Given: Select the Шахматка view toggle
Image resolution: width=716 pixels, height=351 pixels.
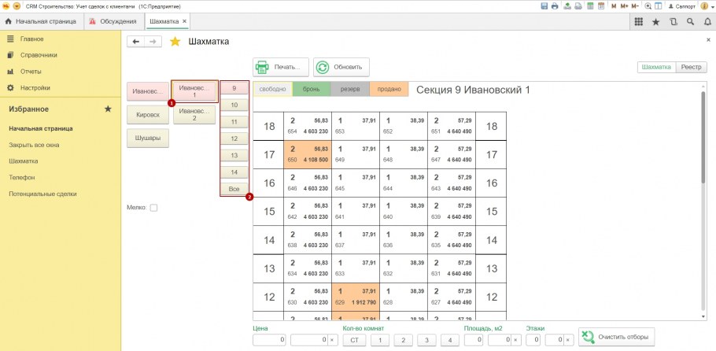Looking at the screenshot, I should pos(656,67).
